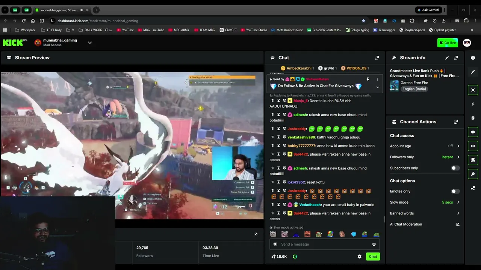Screen dimensions: 481x270
Task: Toggle the broadcast signal icon in right sidebar
Action: 473,146
